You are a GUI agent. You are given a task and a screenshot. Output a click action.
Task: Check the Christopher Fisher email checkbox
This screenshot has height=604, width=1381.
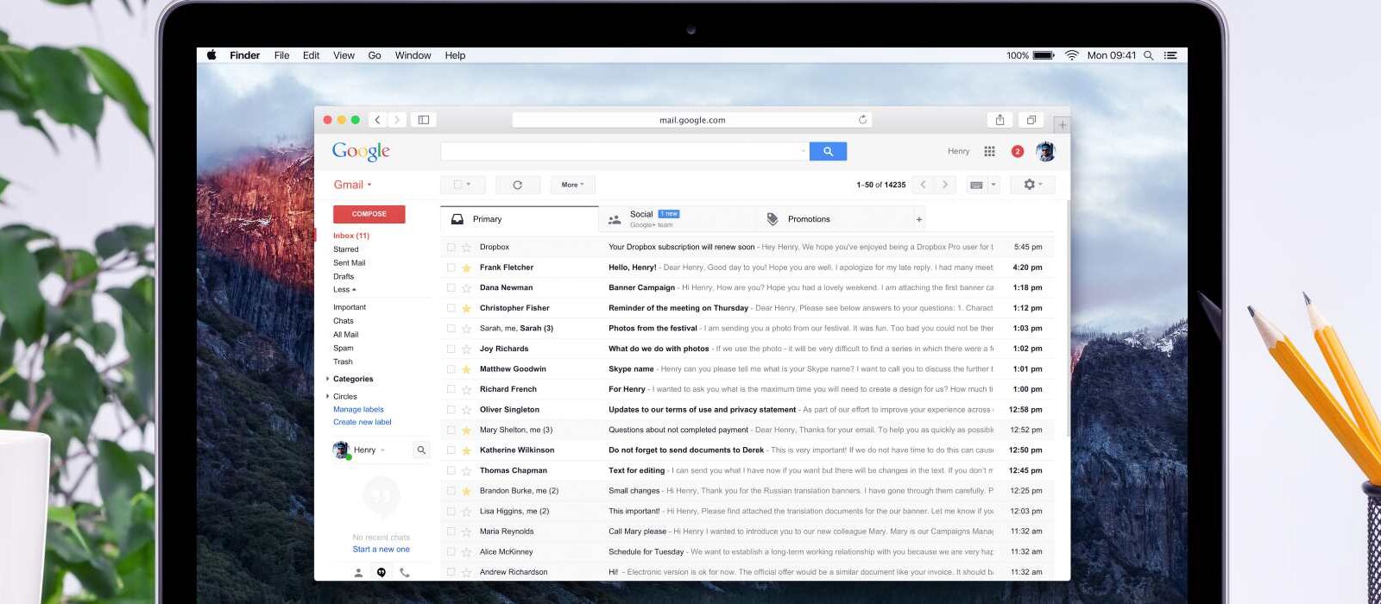[x=451, y=308]
